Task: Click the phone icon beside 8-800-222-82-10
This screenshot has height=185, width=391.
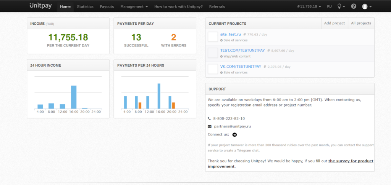Action: click(209, 119)
